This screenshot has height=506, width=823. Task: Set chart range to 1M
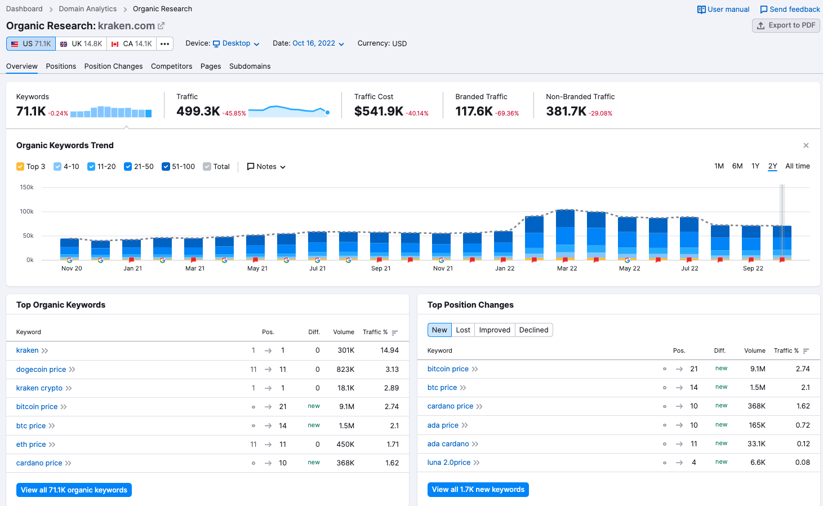click(719, 166)
